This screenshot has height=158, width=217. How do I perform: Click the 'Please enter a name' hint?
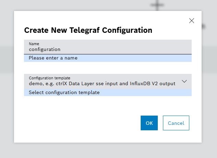53,58
